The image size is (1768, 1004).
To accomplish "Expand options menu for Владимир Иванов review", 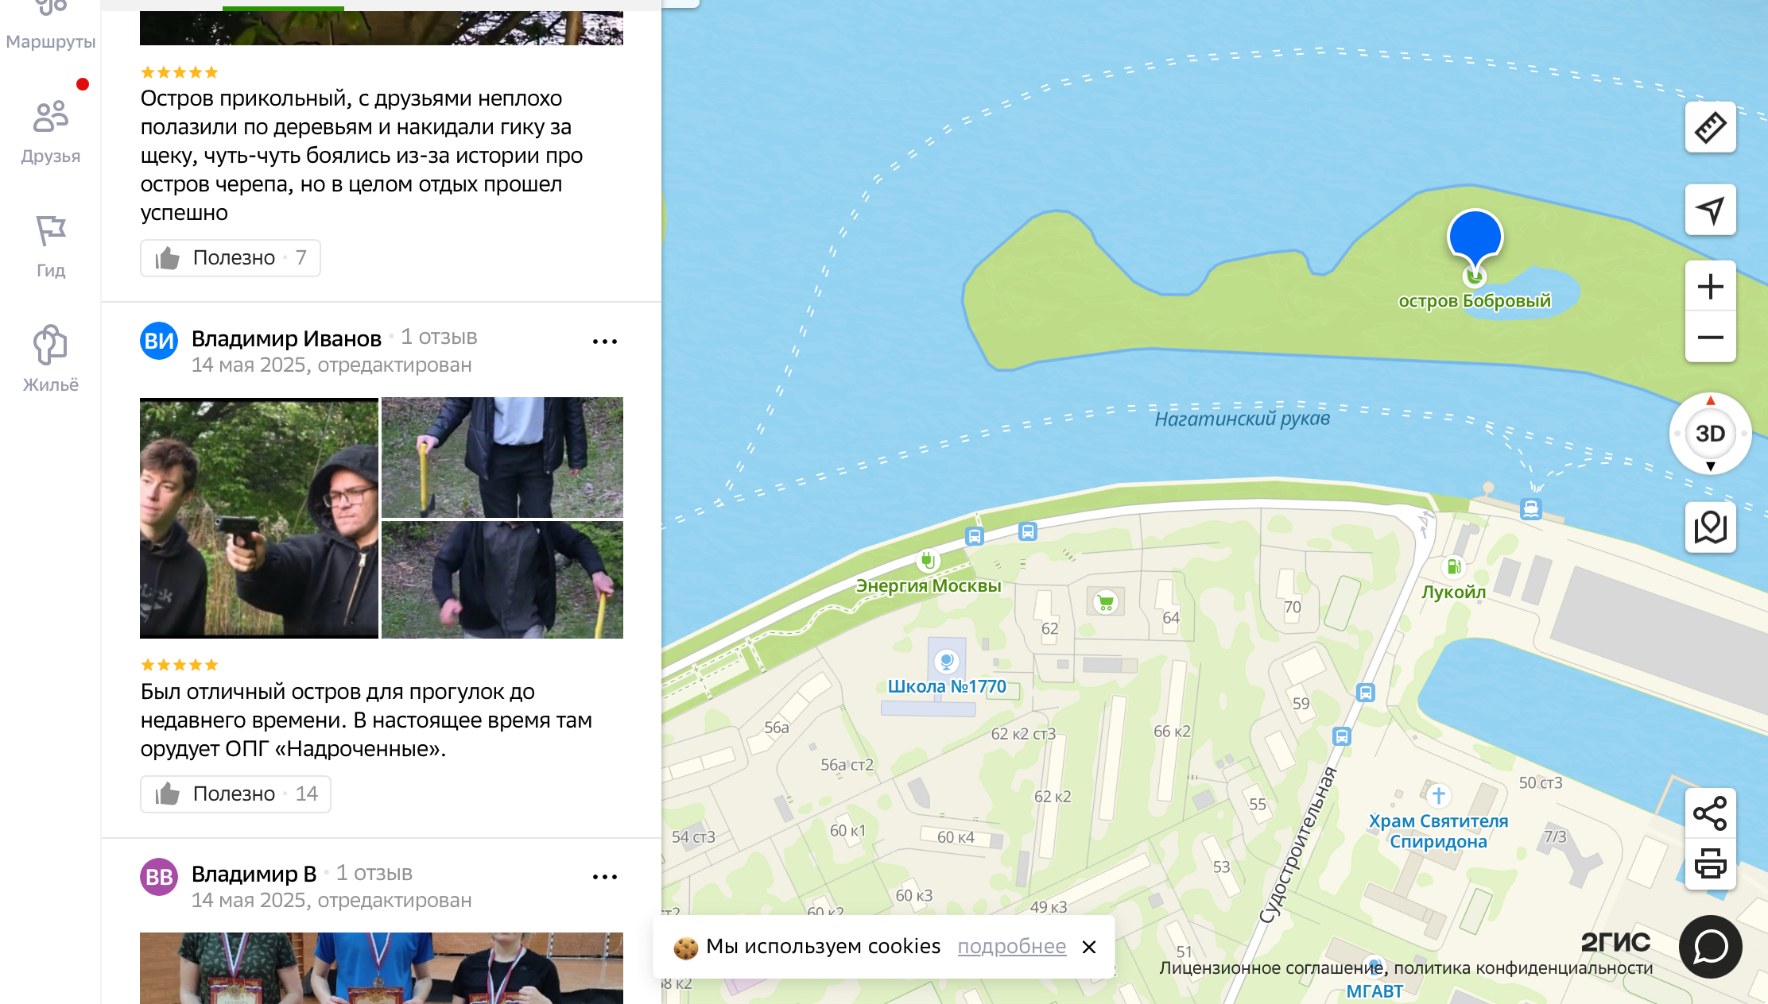I will 605,342.
